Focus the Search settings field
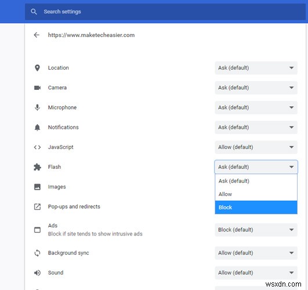Viewport: 308px width, 290px height. 165,12
